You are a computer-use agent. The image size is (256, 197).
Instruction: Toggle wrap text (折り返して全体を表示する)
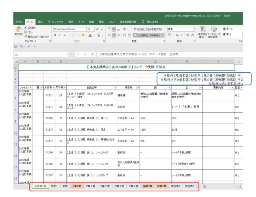148,29
